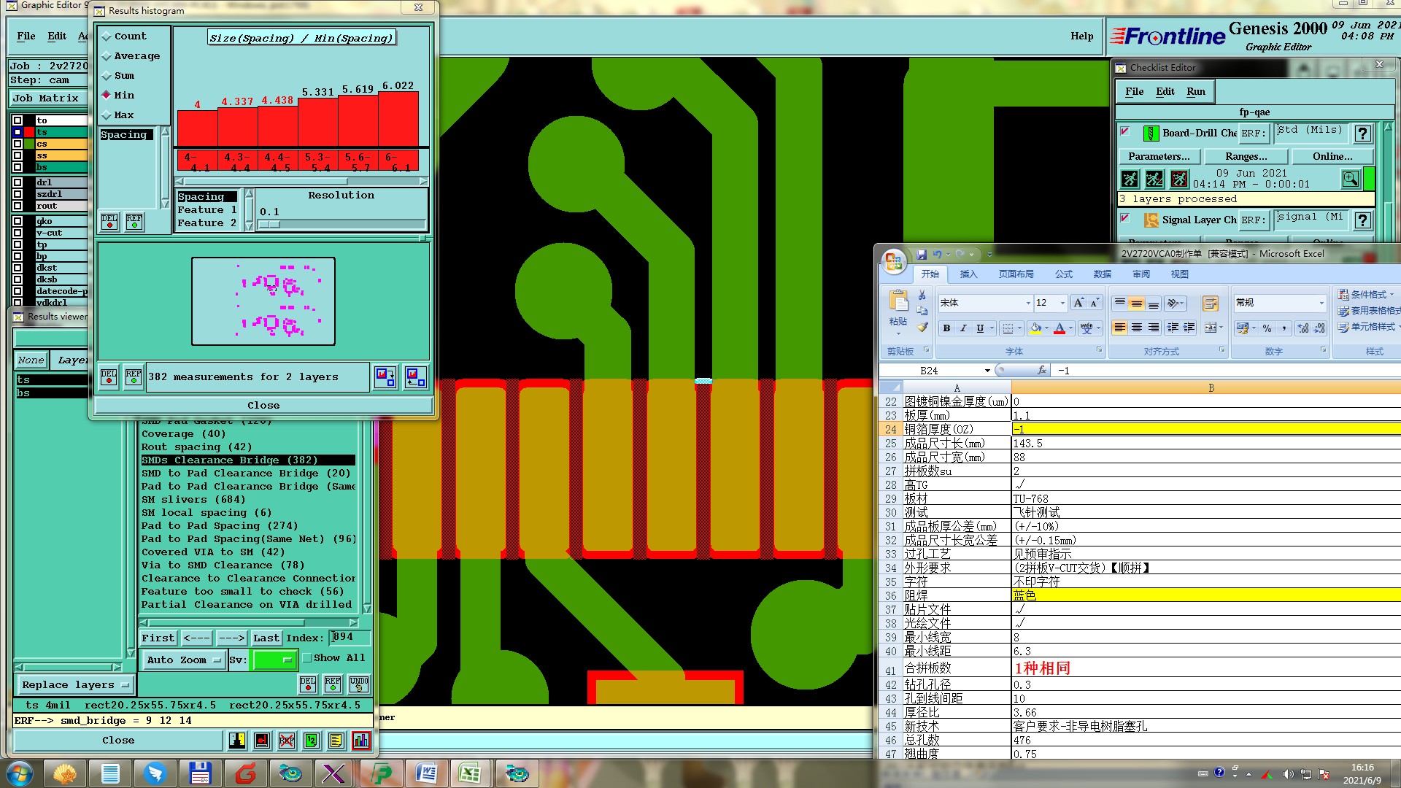The width and height of the screenshot is (1401, 788).
Task: Open the Run menu in Checklist Editor
Action: [1195, 91]
